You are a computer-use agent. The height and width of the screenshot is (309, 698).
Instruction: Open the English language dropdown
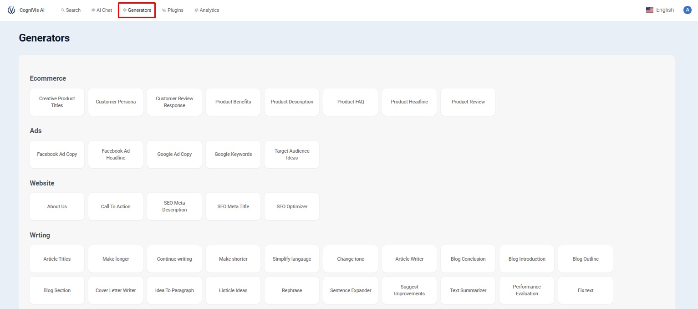click(x=665, y=10)
